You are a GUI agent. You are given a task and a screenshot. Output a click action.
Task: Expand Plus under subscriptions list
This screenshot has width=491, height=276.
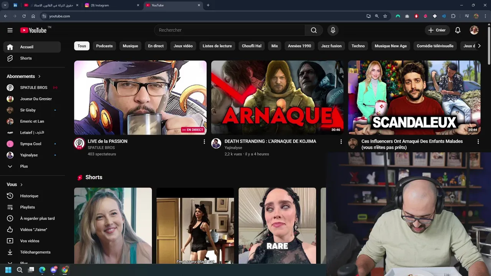[x=32, y=166]
